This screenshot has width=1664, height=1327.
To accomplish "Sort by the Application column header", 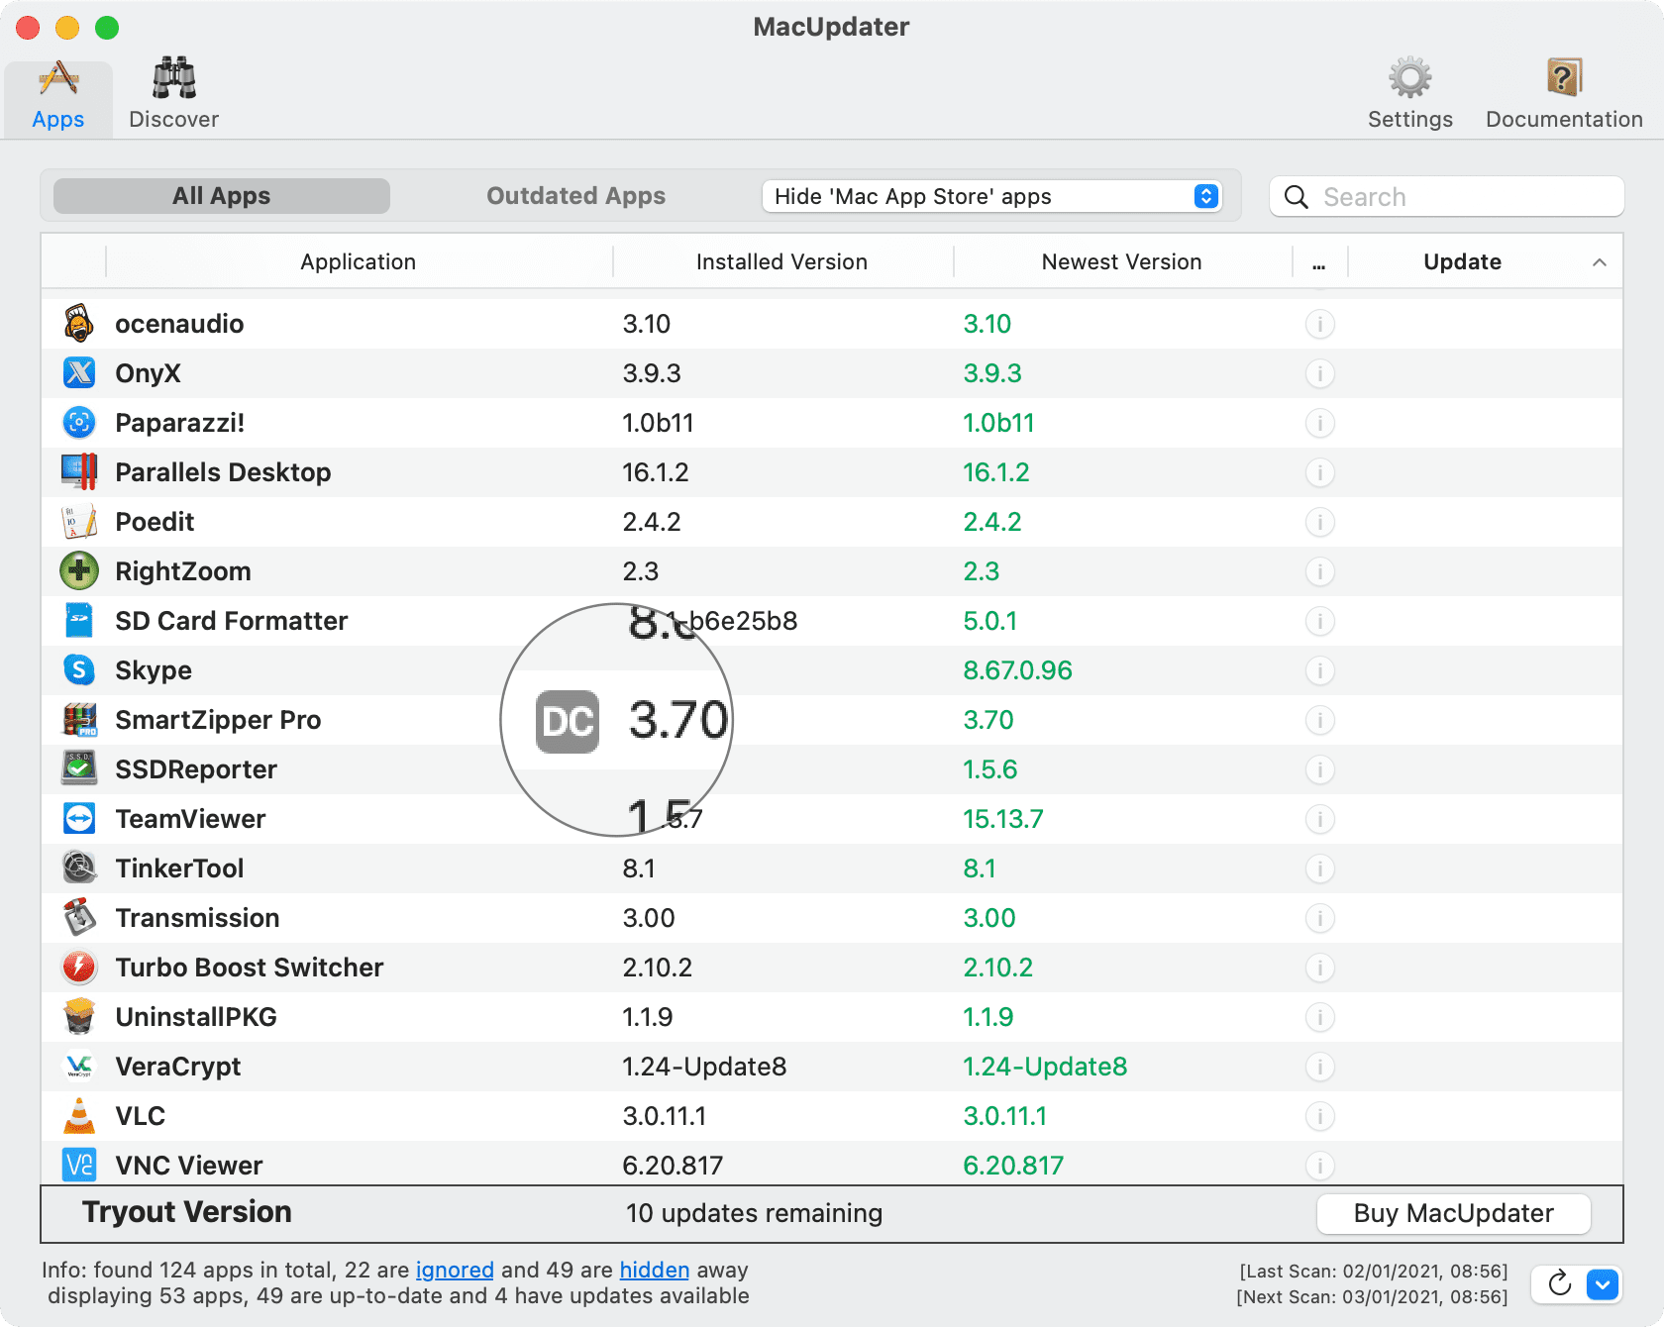I will coord(359,261).
